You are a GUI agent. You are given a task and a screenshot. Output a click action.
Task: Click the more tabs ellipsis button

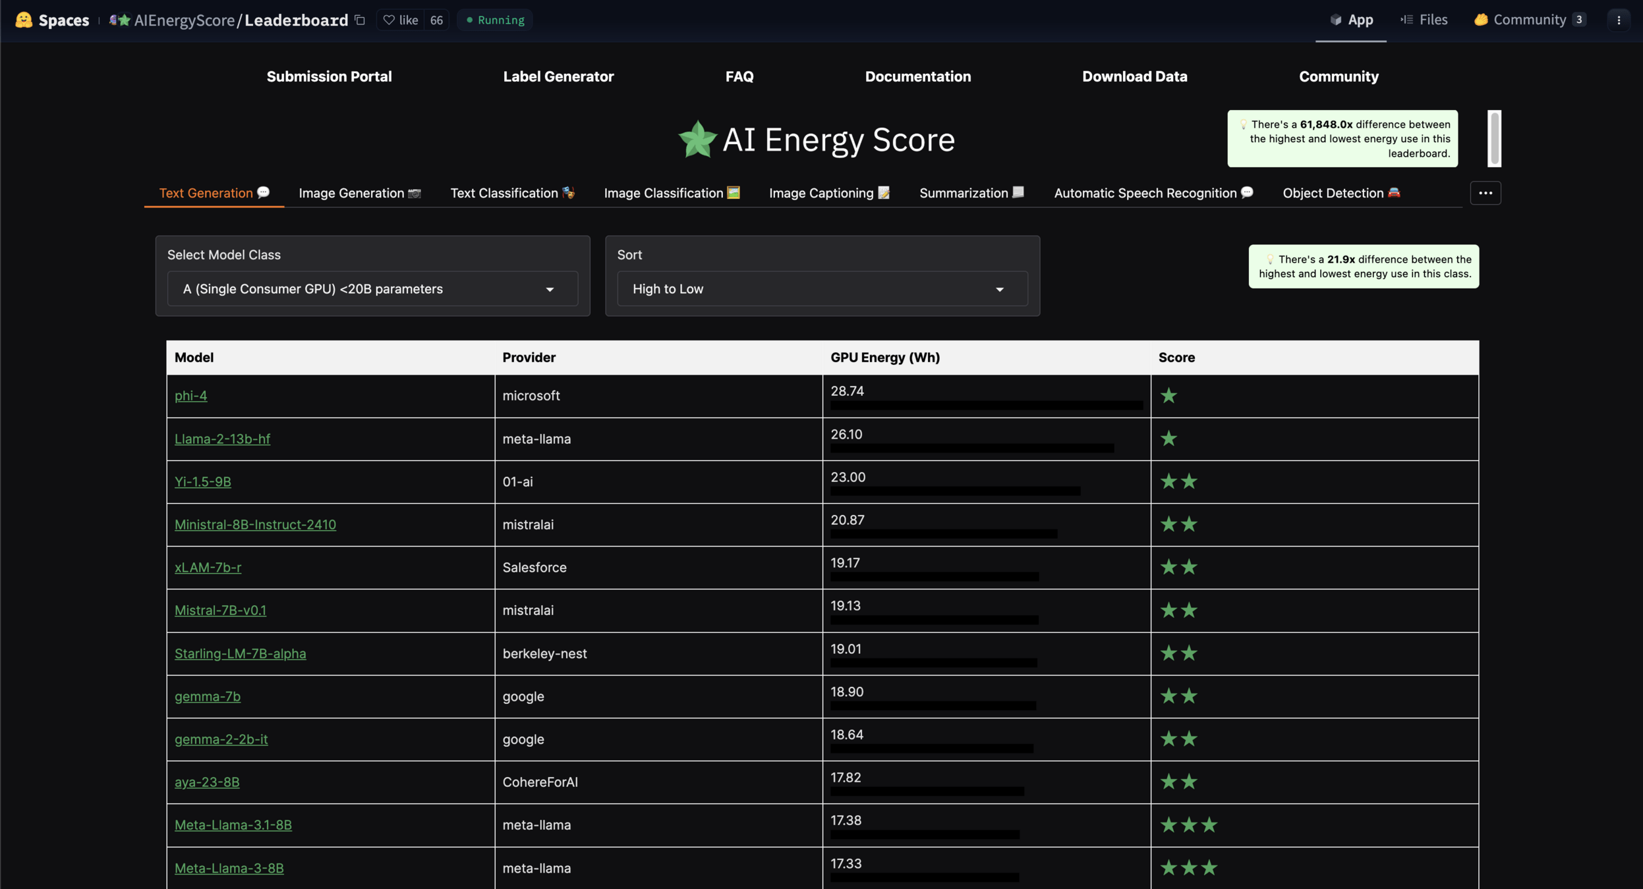tap(1485, 193)
